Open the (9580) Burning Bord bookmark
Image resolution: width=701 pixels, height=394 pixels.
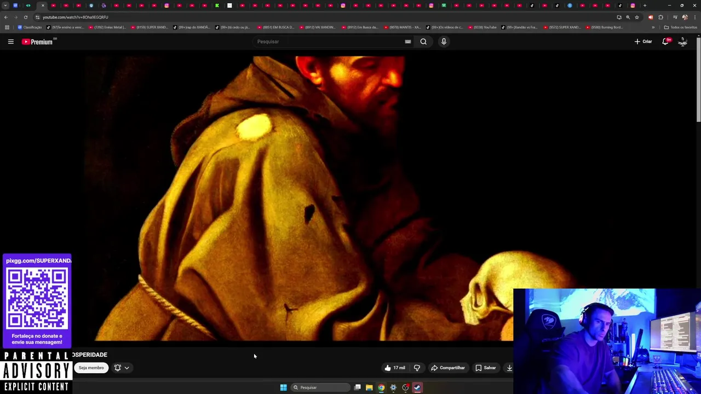click(x=604, y=27)
